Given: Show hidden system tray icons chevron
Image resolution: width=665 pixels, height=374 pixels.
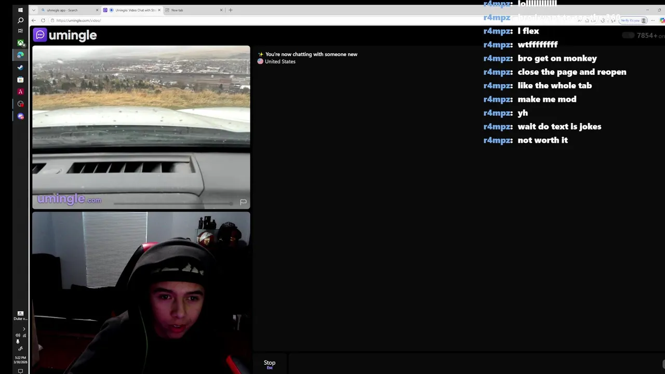Looking at the screenshot, I should pos(24,329).
